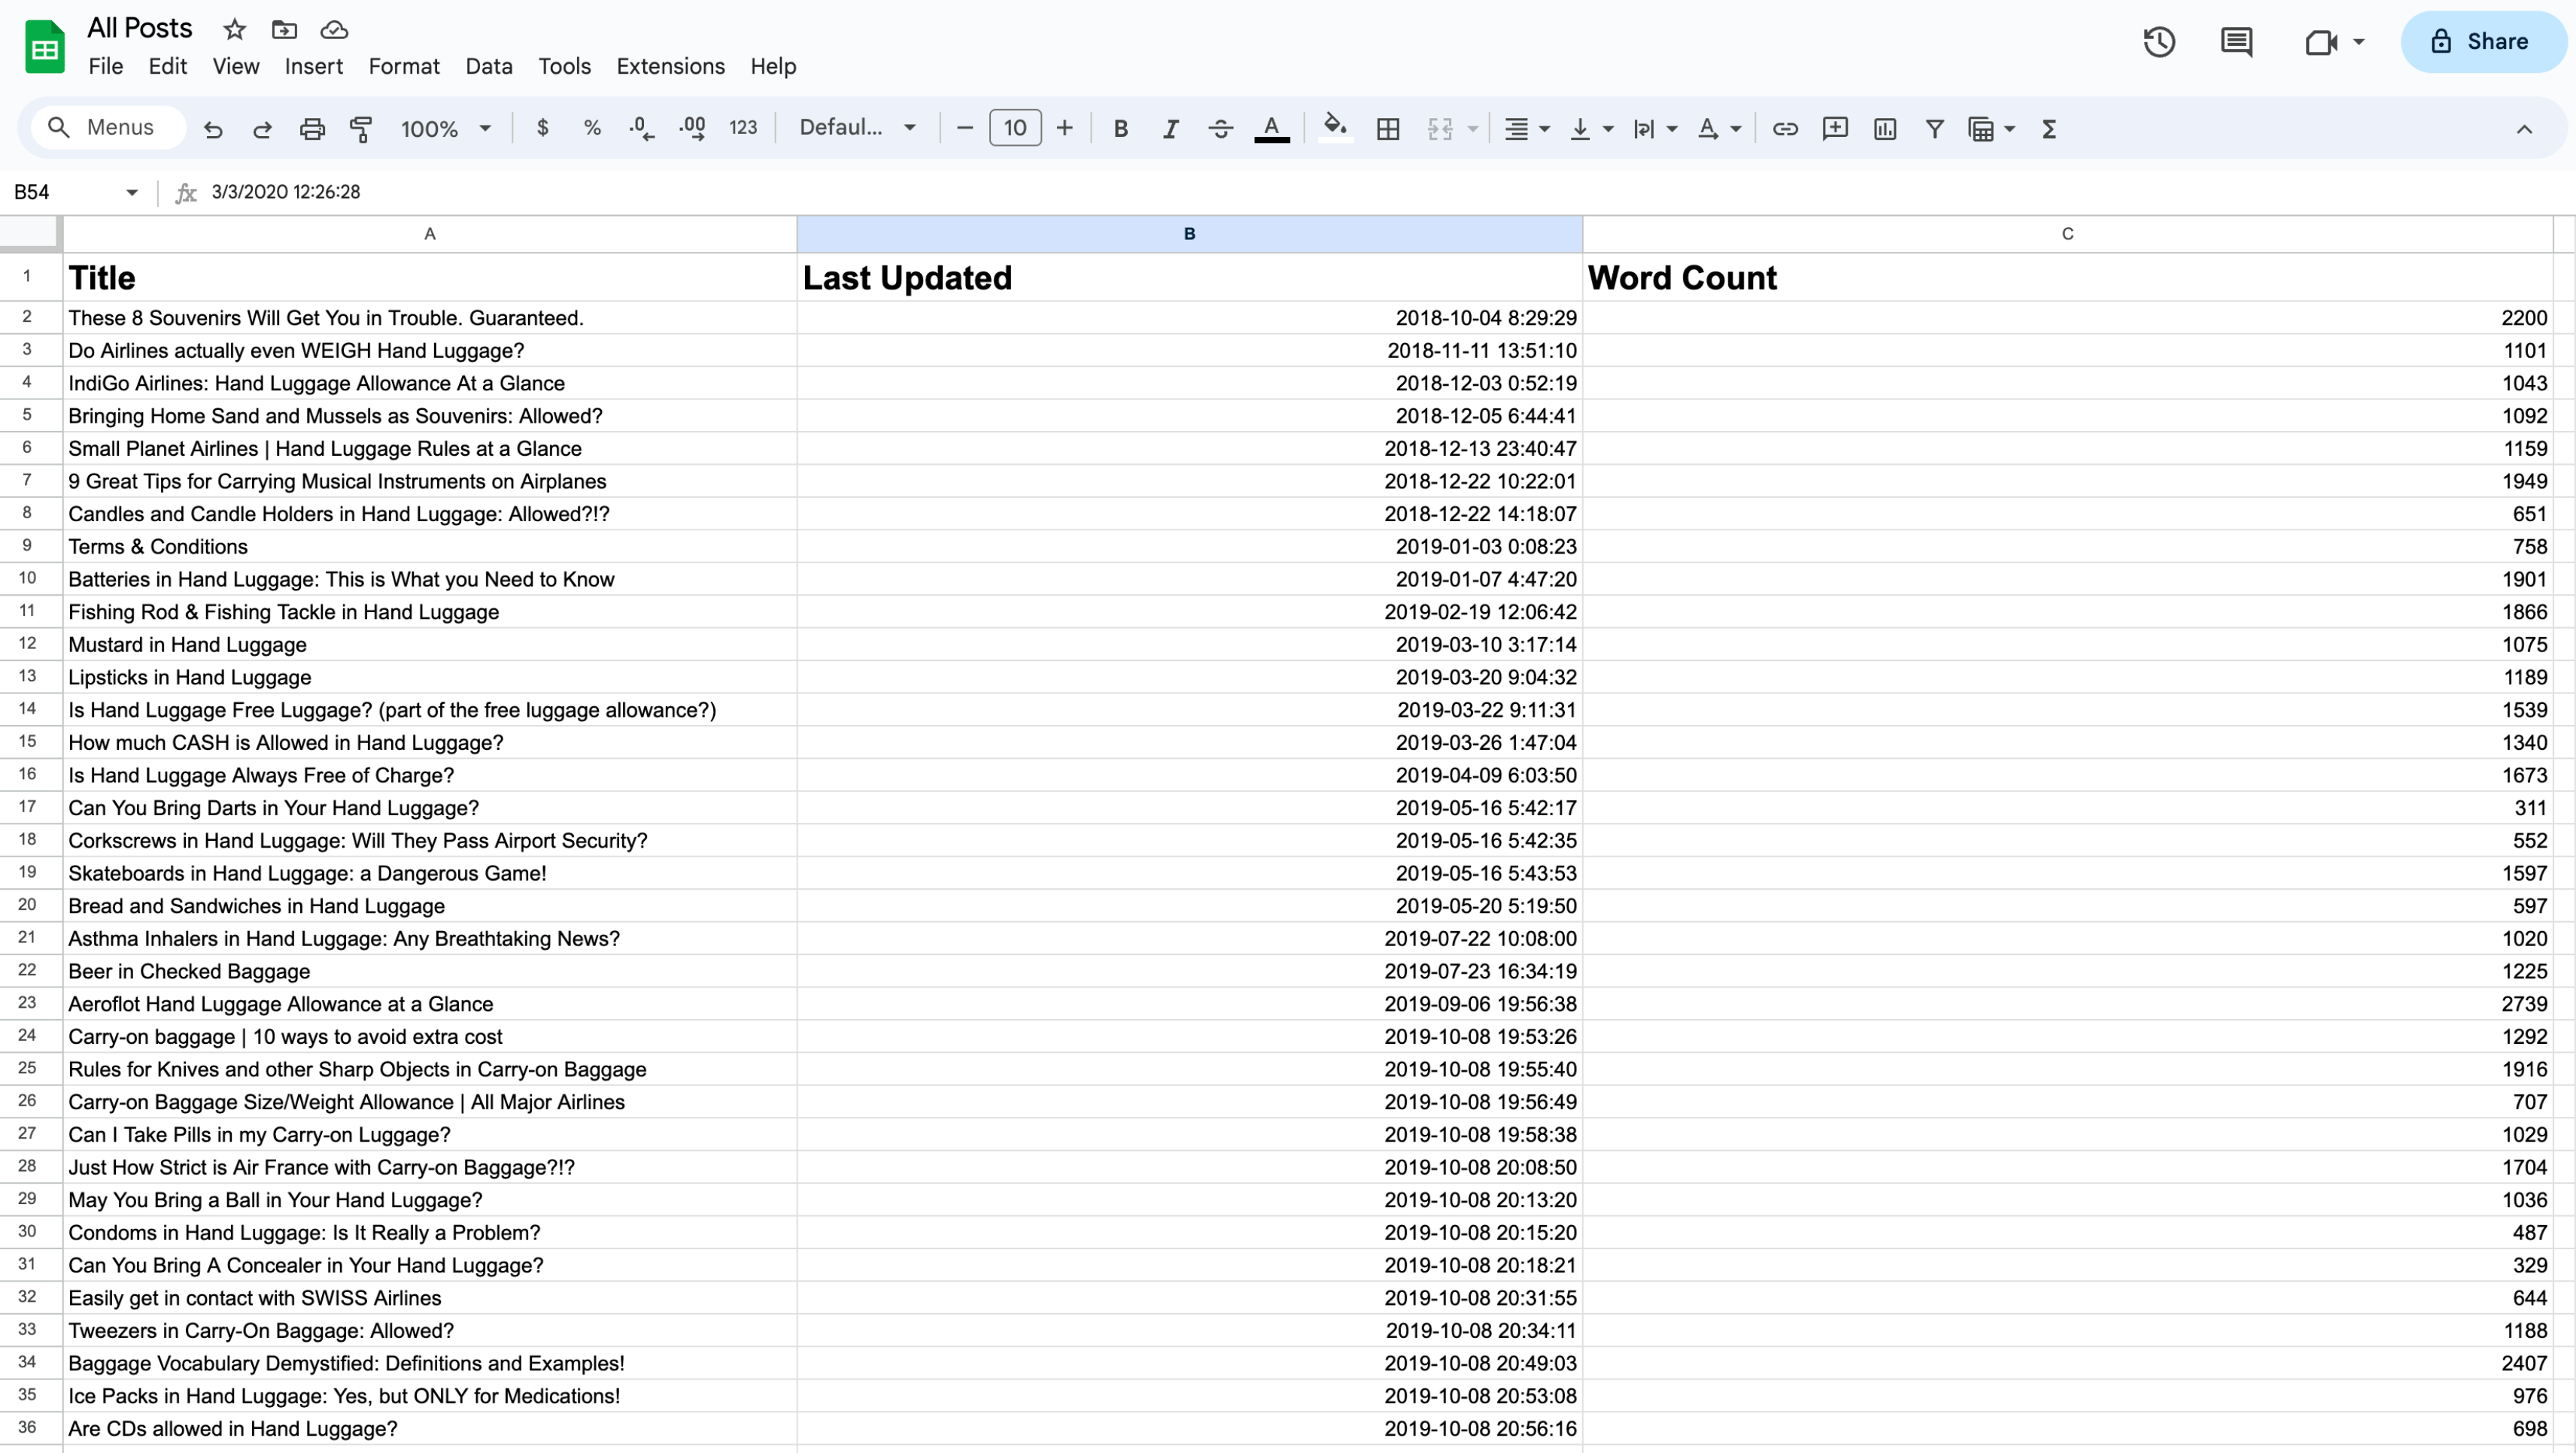Screen dimensions: 2576x1453
Task: Insert comment icon in toolbar
Action: tap(1835, 128)
